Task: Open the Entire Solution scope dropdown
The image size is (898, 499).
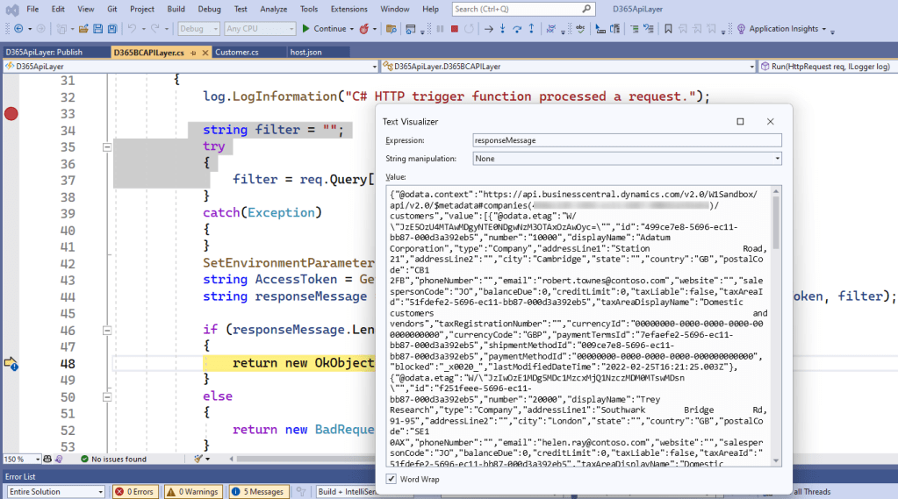Action: [x=54, y=492]
